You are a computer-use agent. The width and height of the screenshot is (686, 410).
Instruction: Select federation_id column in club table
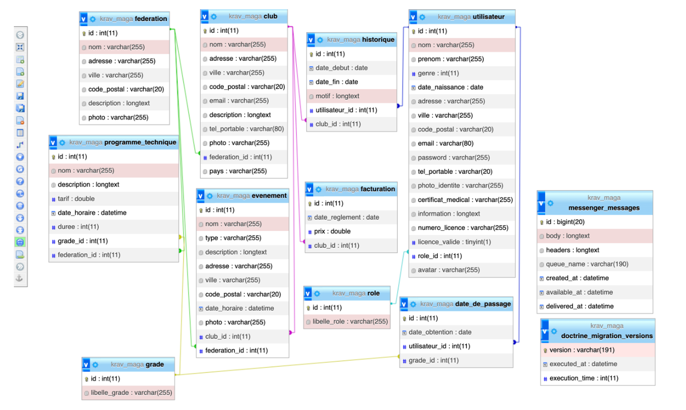point(240,157)
